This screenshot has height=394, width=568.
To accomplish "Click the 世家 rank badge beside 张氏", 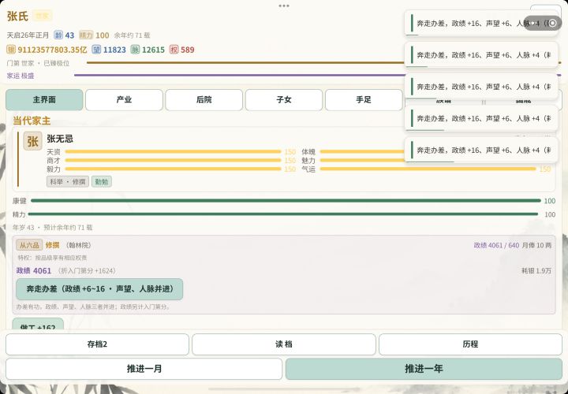I will pos(42,16).
